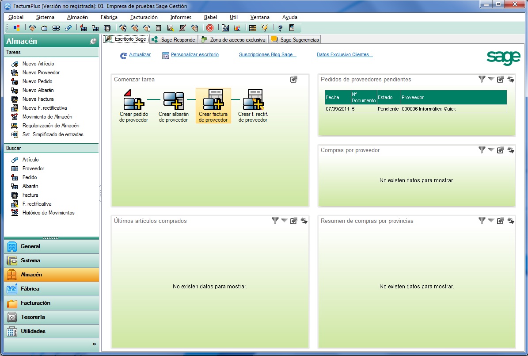Click filter funnel in Compras por proveedor panel
Image resolution: width=528 pixels, height=356 pixels.
(482, 150)
